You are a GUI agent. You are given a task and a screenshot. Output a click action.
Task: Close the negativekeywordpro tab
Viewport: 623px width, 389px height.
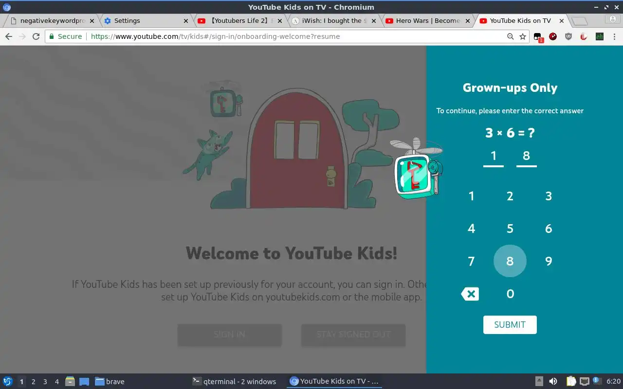pyautogui.click(x=92, y=21)
